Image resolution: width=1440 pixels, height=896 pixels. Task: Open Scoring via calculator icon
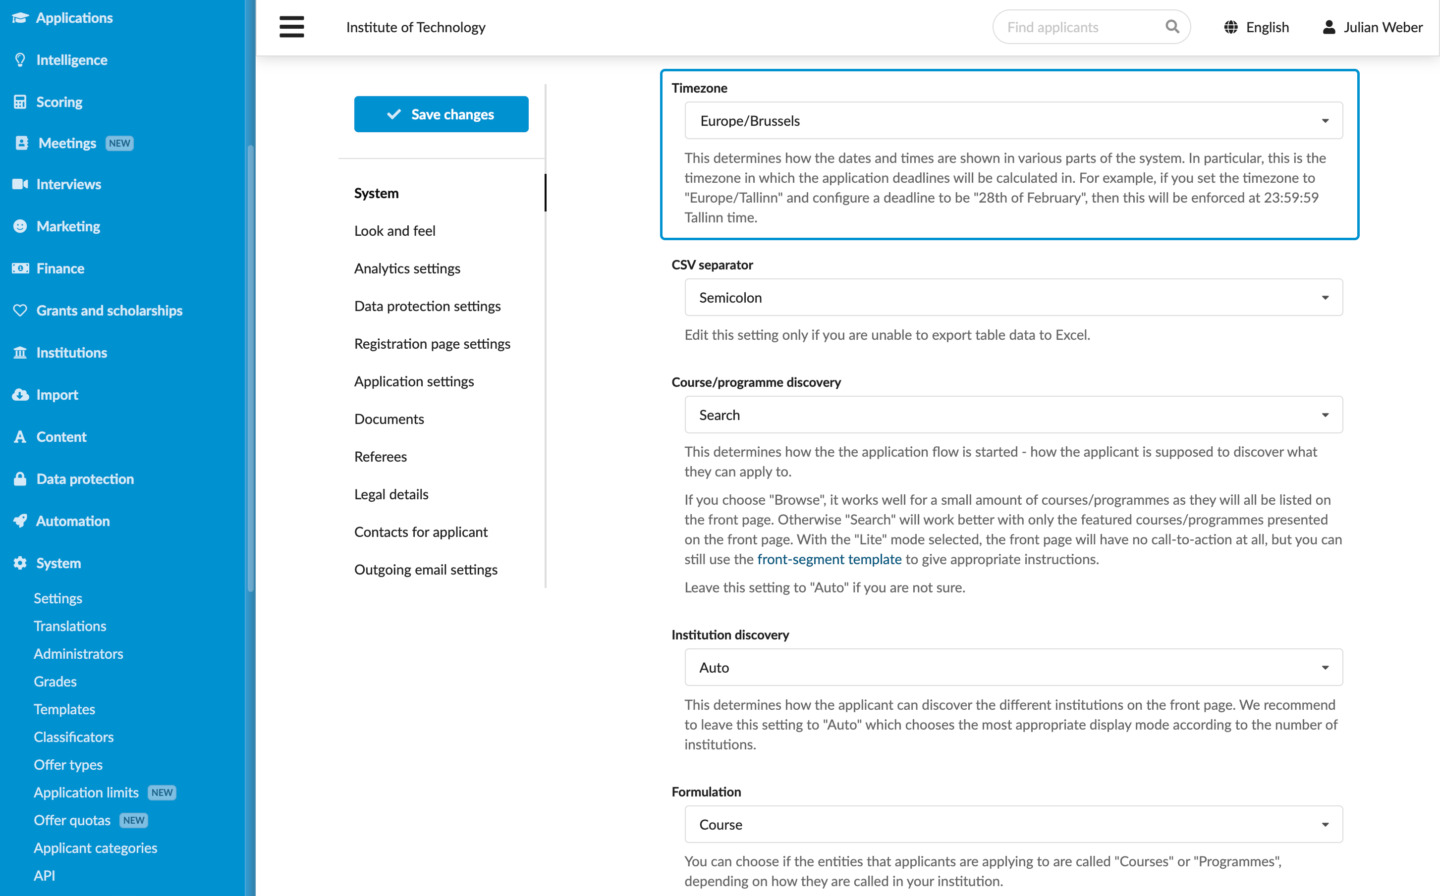coord(20,102)
